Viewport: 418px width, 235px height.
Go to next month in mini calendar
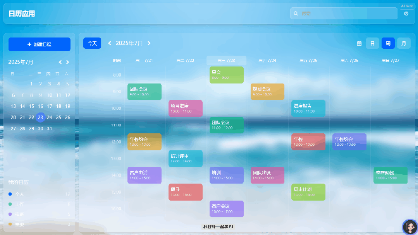68,62
